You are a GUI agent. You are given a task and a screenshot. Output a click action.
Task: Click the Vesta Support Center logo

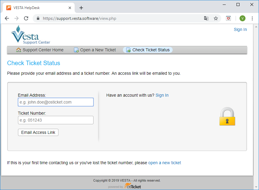(x=30, y=35)
